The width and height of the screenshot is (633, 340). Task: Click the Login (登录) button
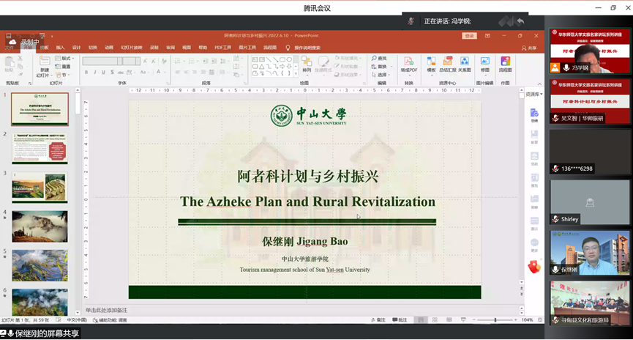(x=470, y=36)
